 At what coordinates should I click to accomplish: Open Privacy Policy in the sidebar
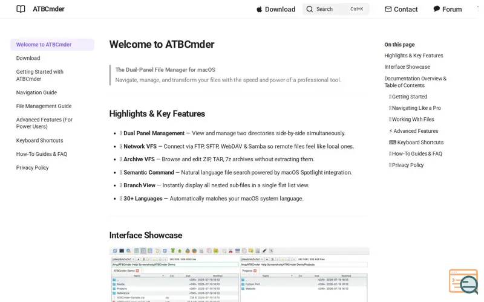(x=33, y=168)
